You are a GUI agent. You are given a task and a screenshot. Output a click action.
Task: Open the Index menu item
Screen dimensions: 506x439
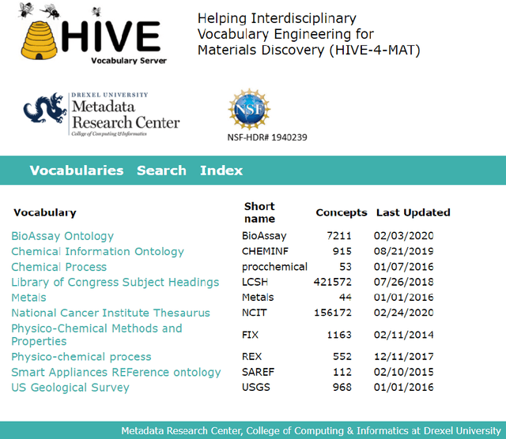[x=221, y=171]
